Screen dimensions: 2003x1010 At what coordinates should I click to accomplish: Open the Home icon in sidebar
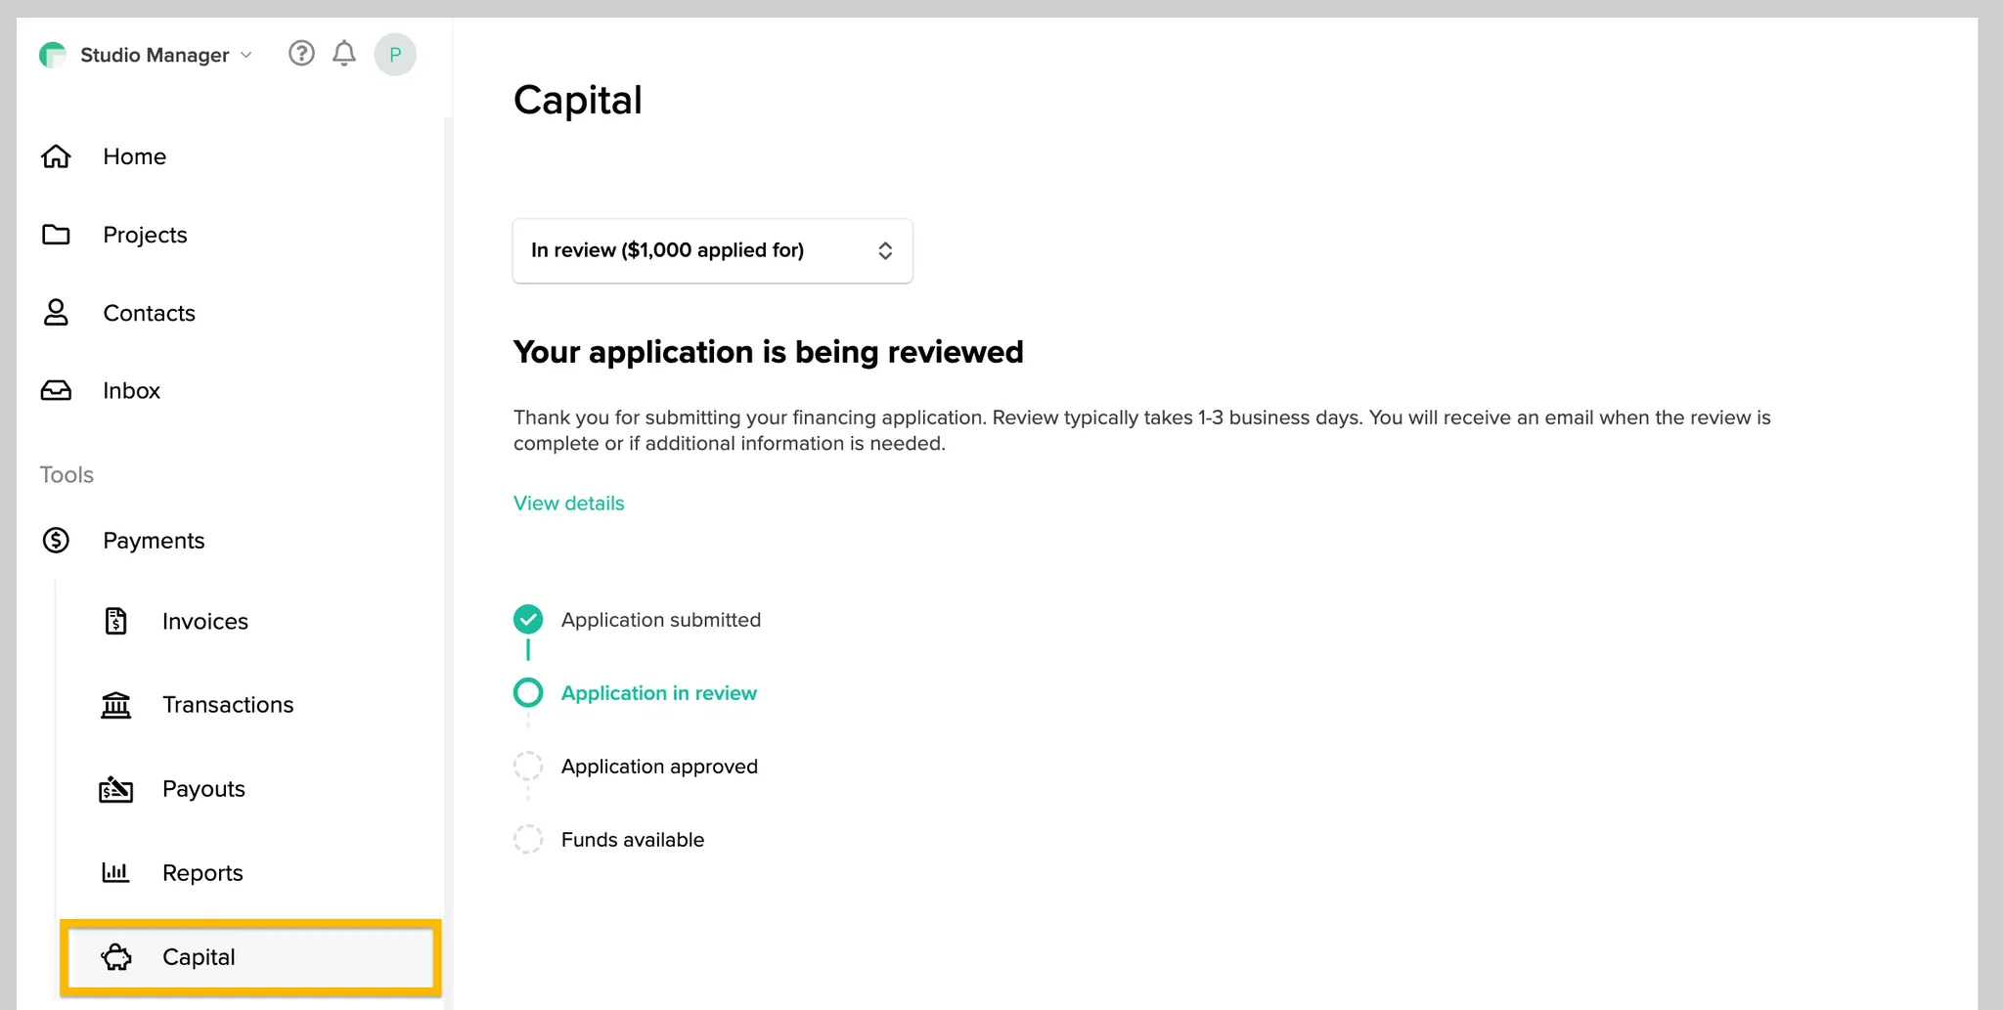click(x=56, y=156)
